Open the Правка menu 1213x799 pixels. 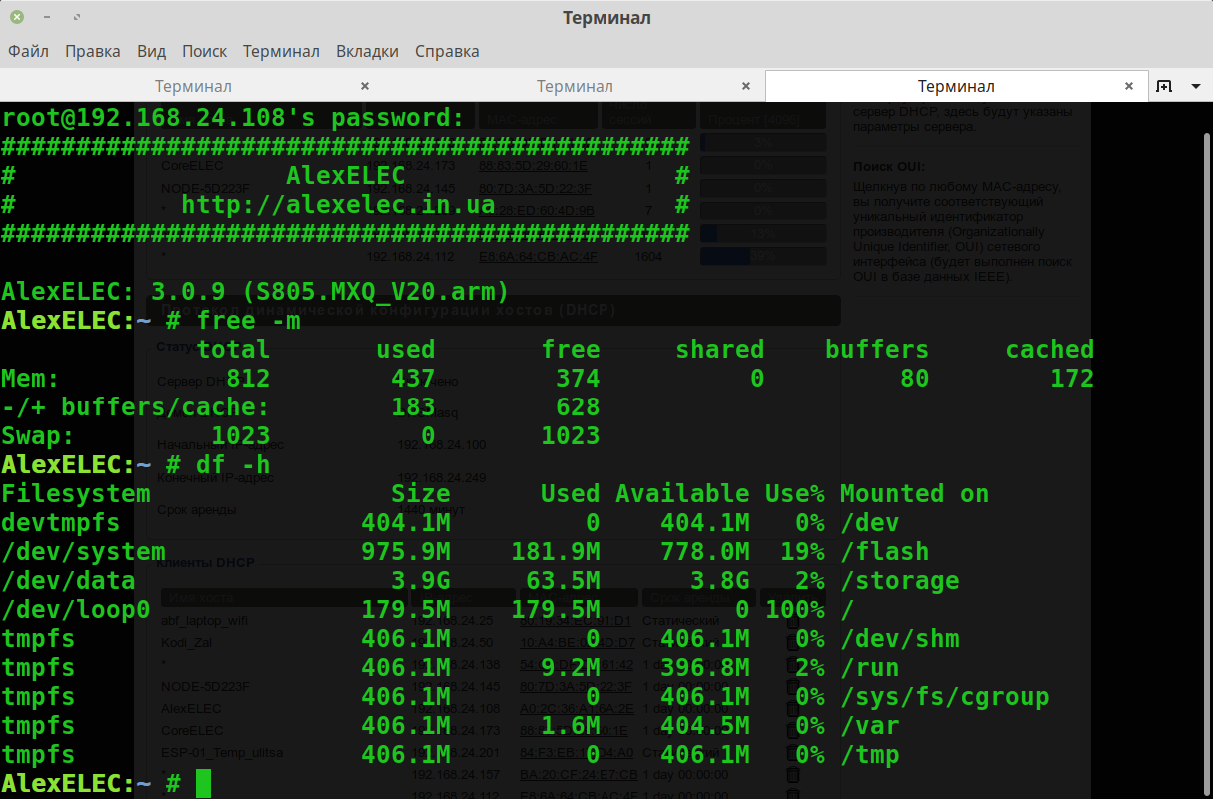tap(93, 51)
